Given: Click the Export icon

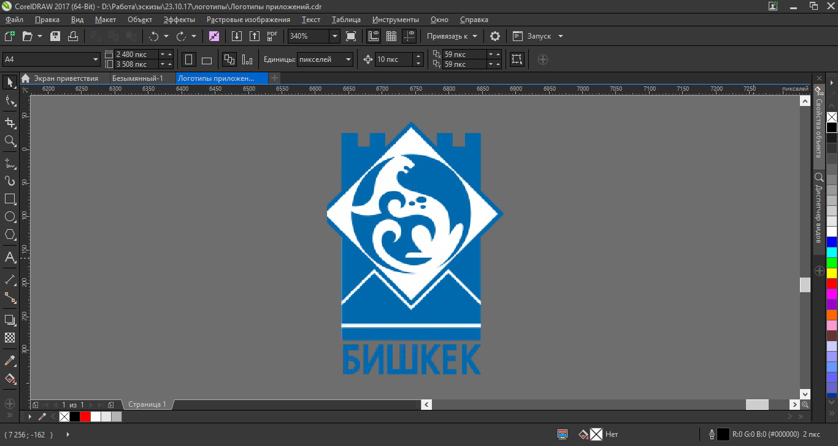Looking at the screenshot, I should pyautogui.click(x=254, y=36).
